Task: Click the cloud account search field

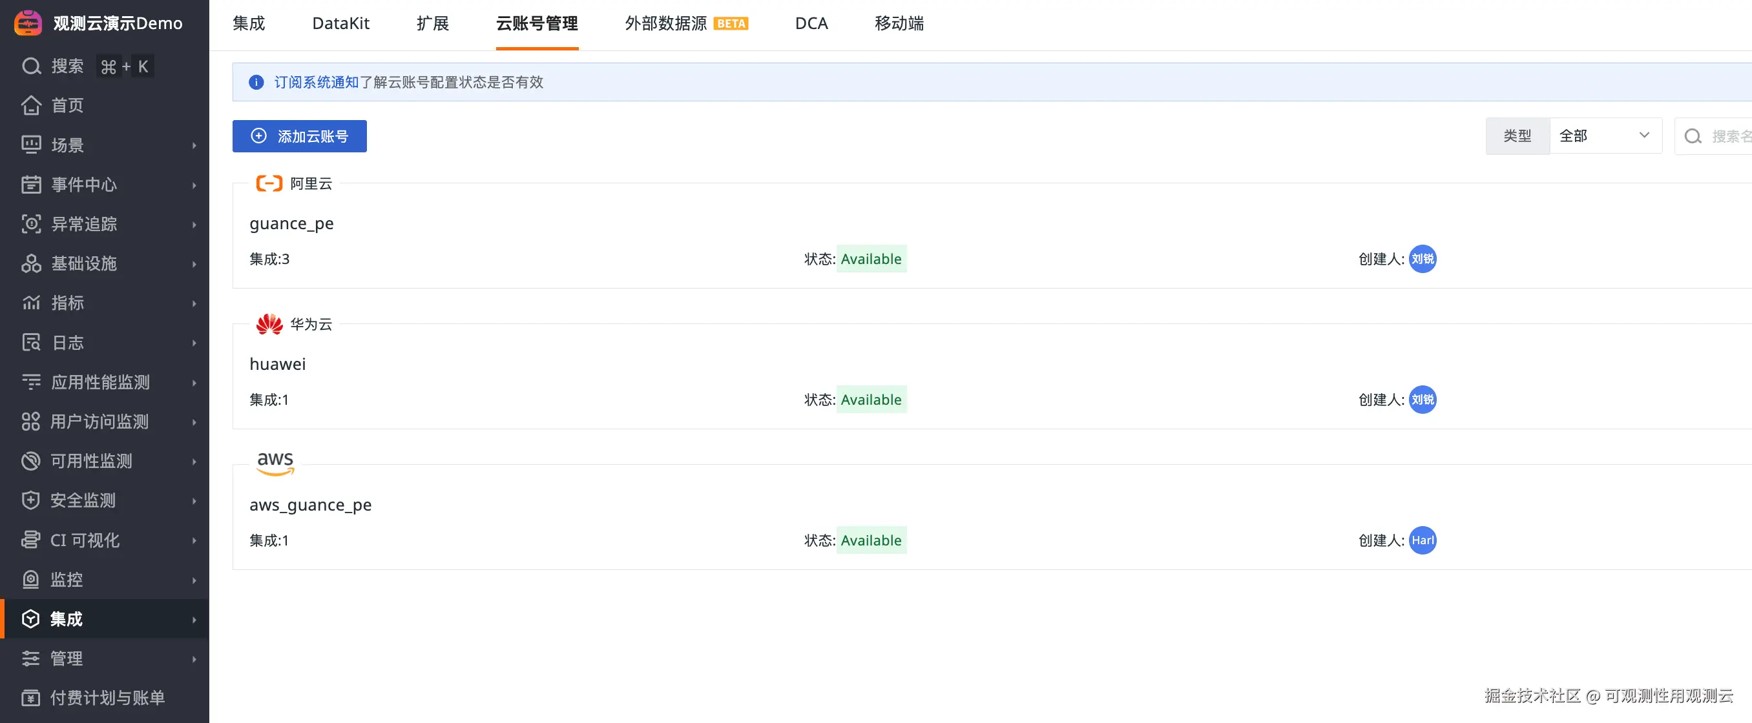Action: click(x=1726, y=137)
